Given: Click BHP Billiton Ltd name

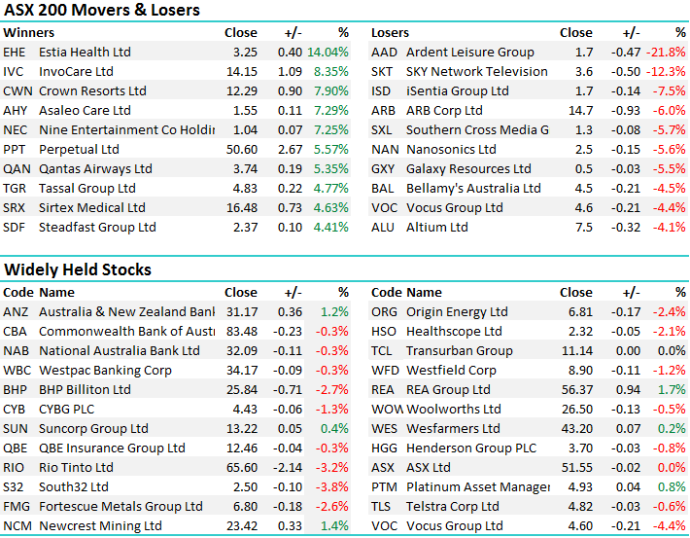Looking at the screenshot, I should coord(85,389).
